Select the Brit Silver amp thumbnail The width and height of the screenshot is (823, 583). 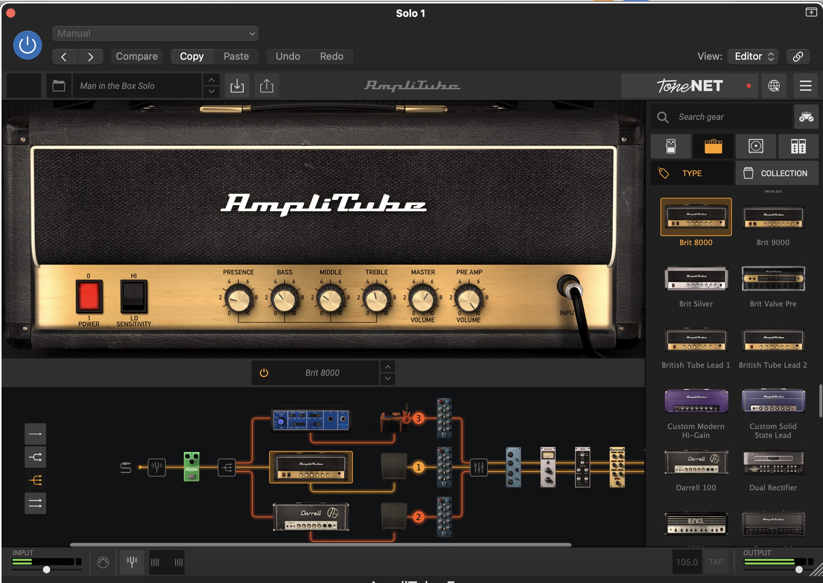pyautogui.click(x=696, y=278)
